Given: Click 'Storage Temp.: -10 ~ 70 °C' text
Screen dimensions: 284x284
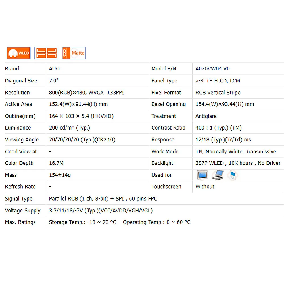Looking at the screenshot, I should click(x=83, y=222).
